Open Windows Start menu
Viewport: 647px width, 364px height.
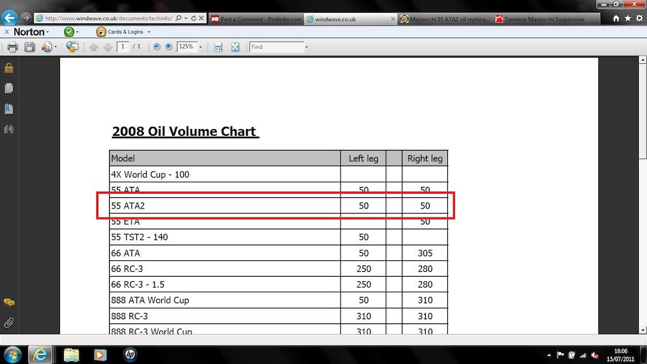point(13,355)
